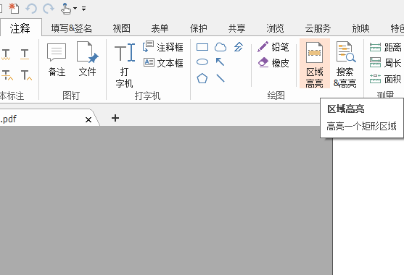Viewport: 404px width, 275px height.
Task: Select the strikeout-replace text markup tool
Action: [7, 75]
